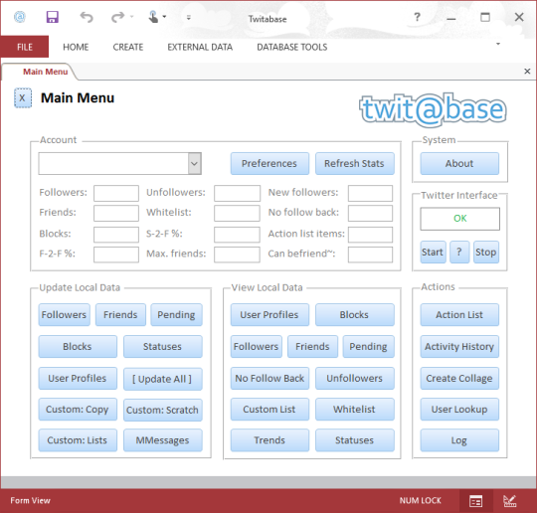Open the Whitelist button
The height and width of the screenshot is (513, 537).
pos(354,410)
